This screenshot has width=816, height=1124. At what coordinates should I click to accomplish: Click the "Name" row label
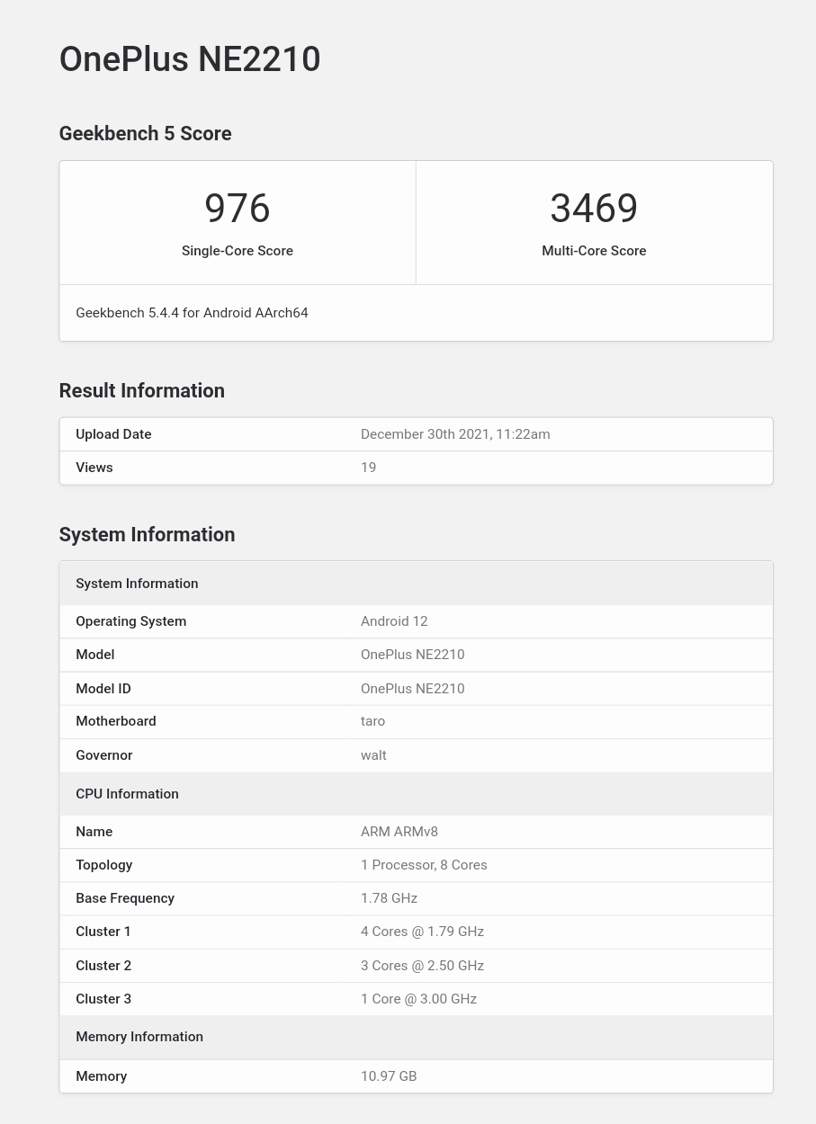(94, 832)
